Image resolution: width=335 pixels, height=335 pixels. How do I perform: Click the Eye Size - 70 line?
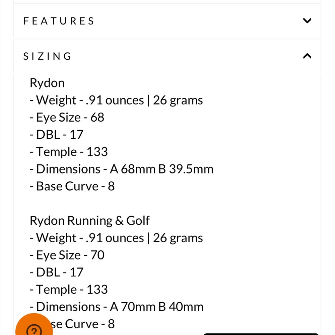(x=67, y=255)
